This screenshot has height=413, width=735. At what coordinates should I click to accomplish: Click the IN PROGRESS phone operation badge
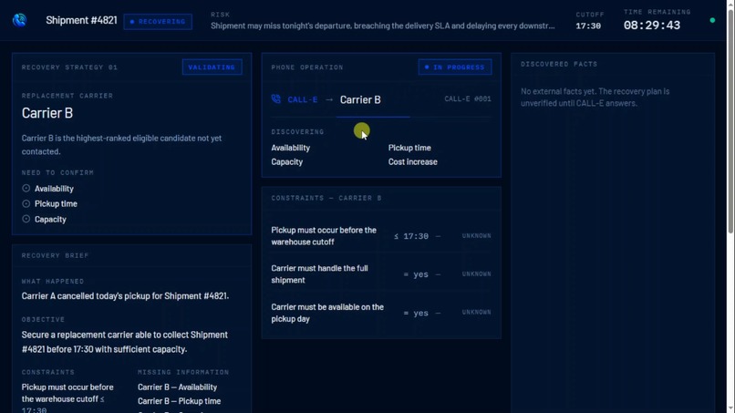(x=455, y=67)
